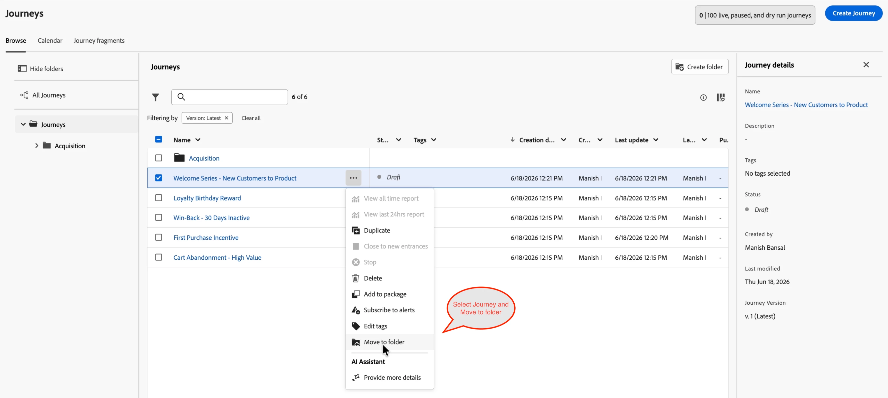Viewport: 888px width, 398px height.
Task: Switch to the Journey fragments tab
Action: click(99, 41)
